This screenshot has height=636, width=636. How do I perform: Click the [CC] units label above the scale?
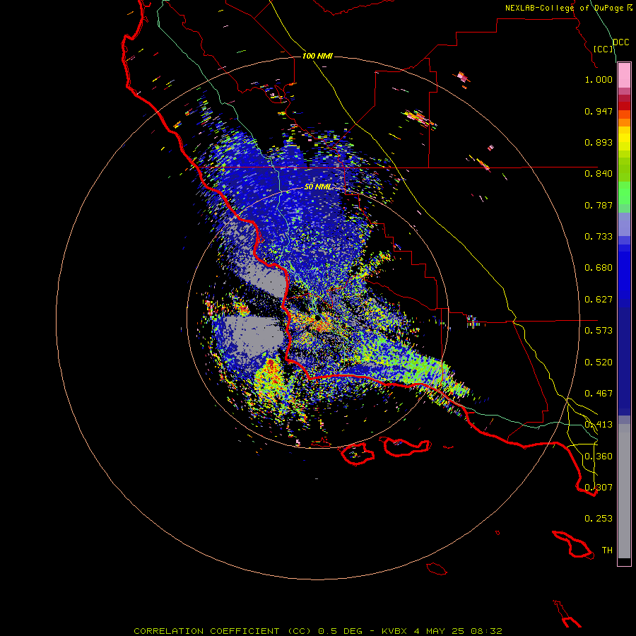(603, 49)
